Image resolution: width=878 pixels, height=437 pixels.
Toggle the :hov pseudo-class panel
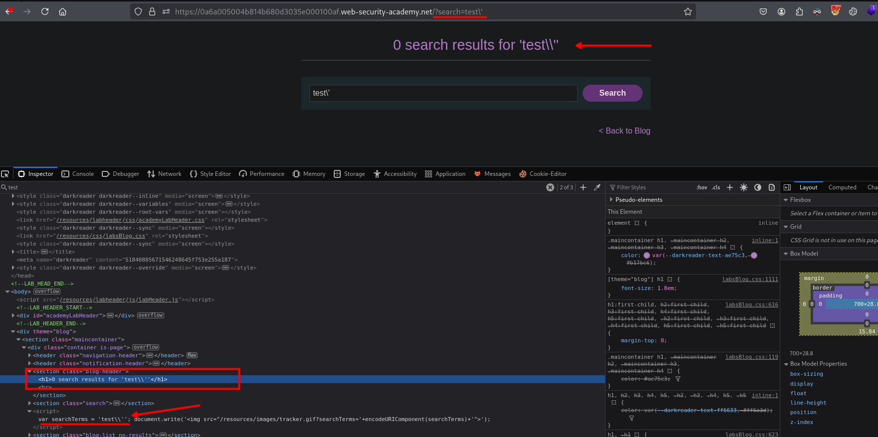point(701,187)
